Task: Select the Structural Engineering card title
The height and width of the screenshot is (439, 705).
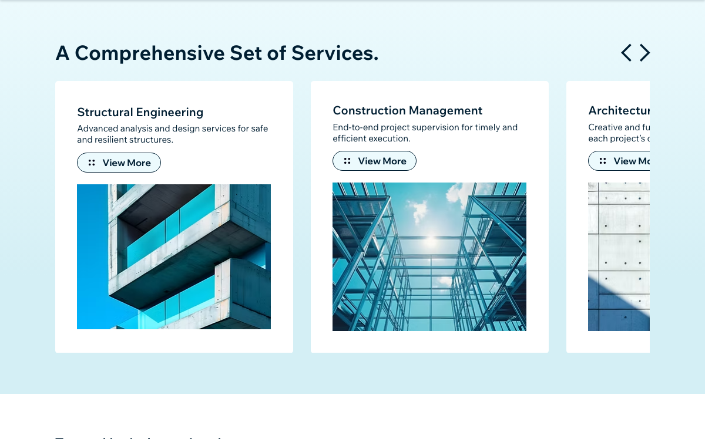Action: coord(140,112)
